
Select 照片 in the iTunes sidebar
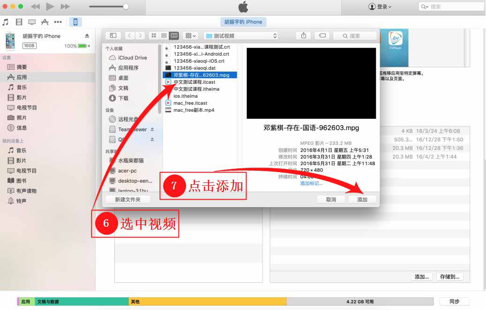pos(22,118)
